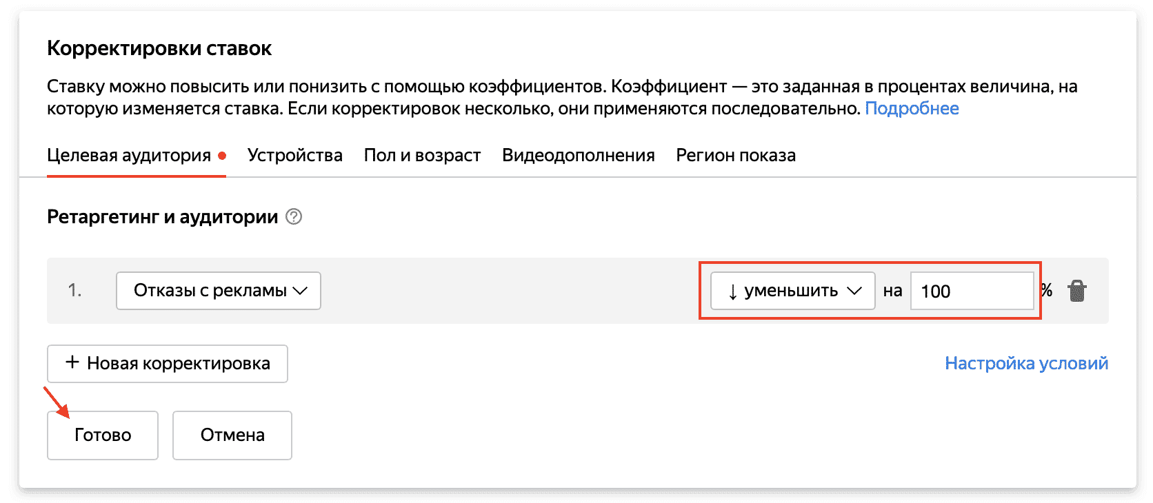Click the plus icon in Новая корректировка
1153x503 pixels.
point(72,362)
